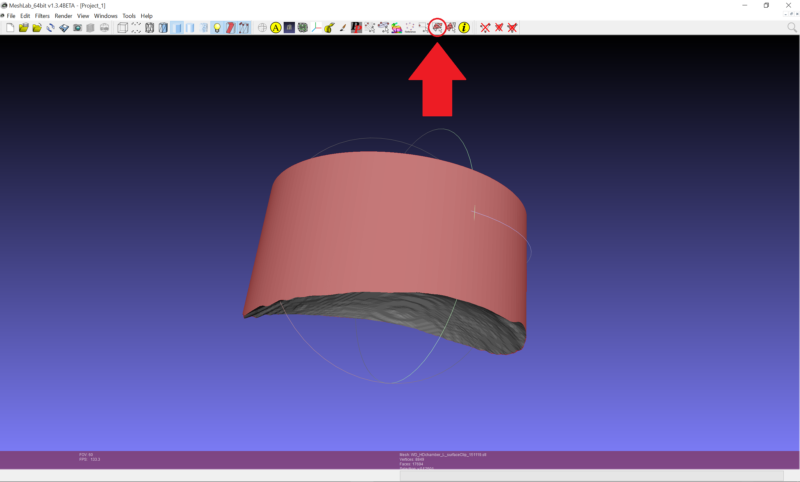Viewport: 800px width, 482px height.
Task: Toggle wireframe rendering of the mesh
Action: click(x=150, y=28)
